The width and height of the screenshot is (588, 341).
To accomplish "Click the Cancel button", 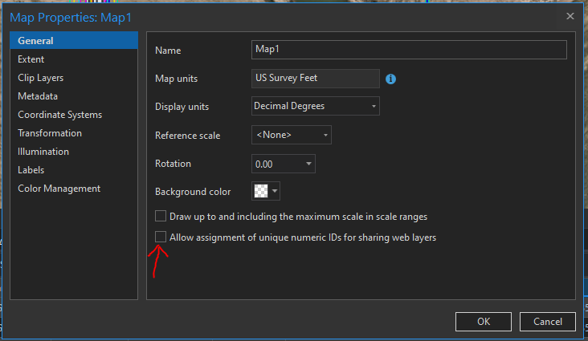I will pos(547,322).
